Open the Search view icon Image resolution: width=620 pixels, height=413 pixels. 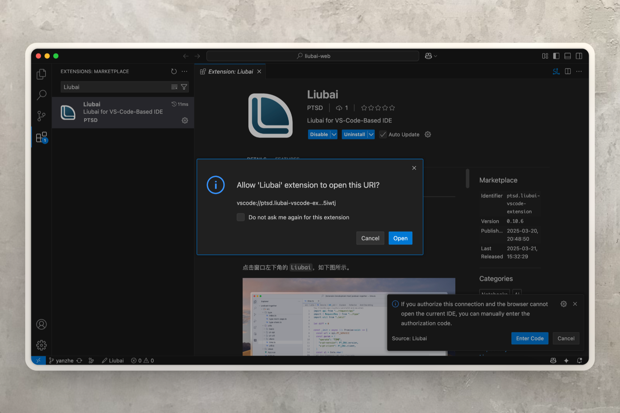pos(41,95)
